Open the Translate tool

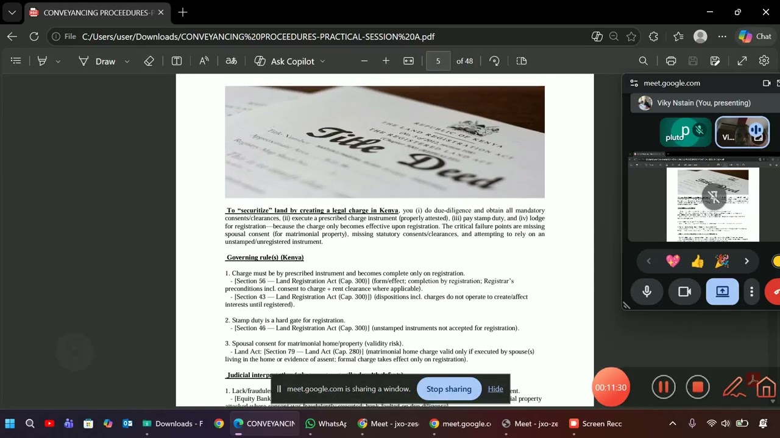pos(232,61)
